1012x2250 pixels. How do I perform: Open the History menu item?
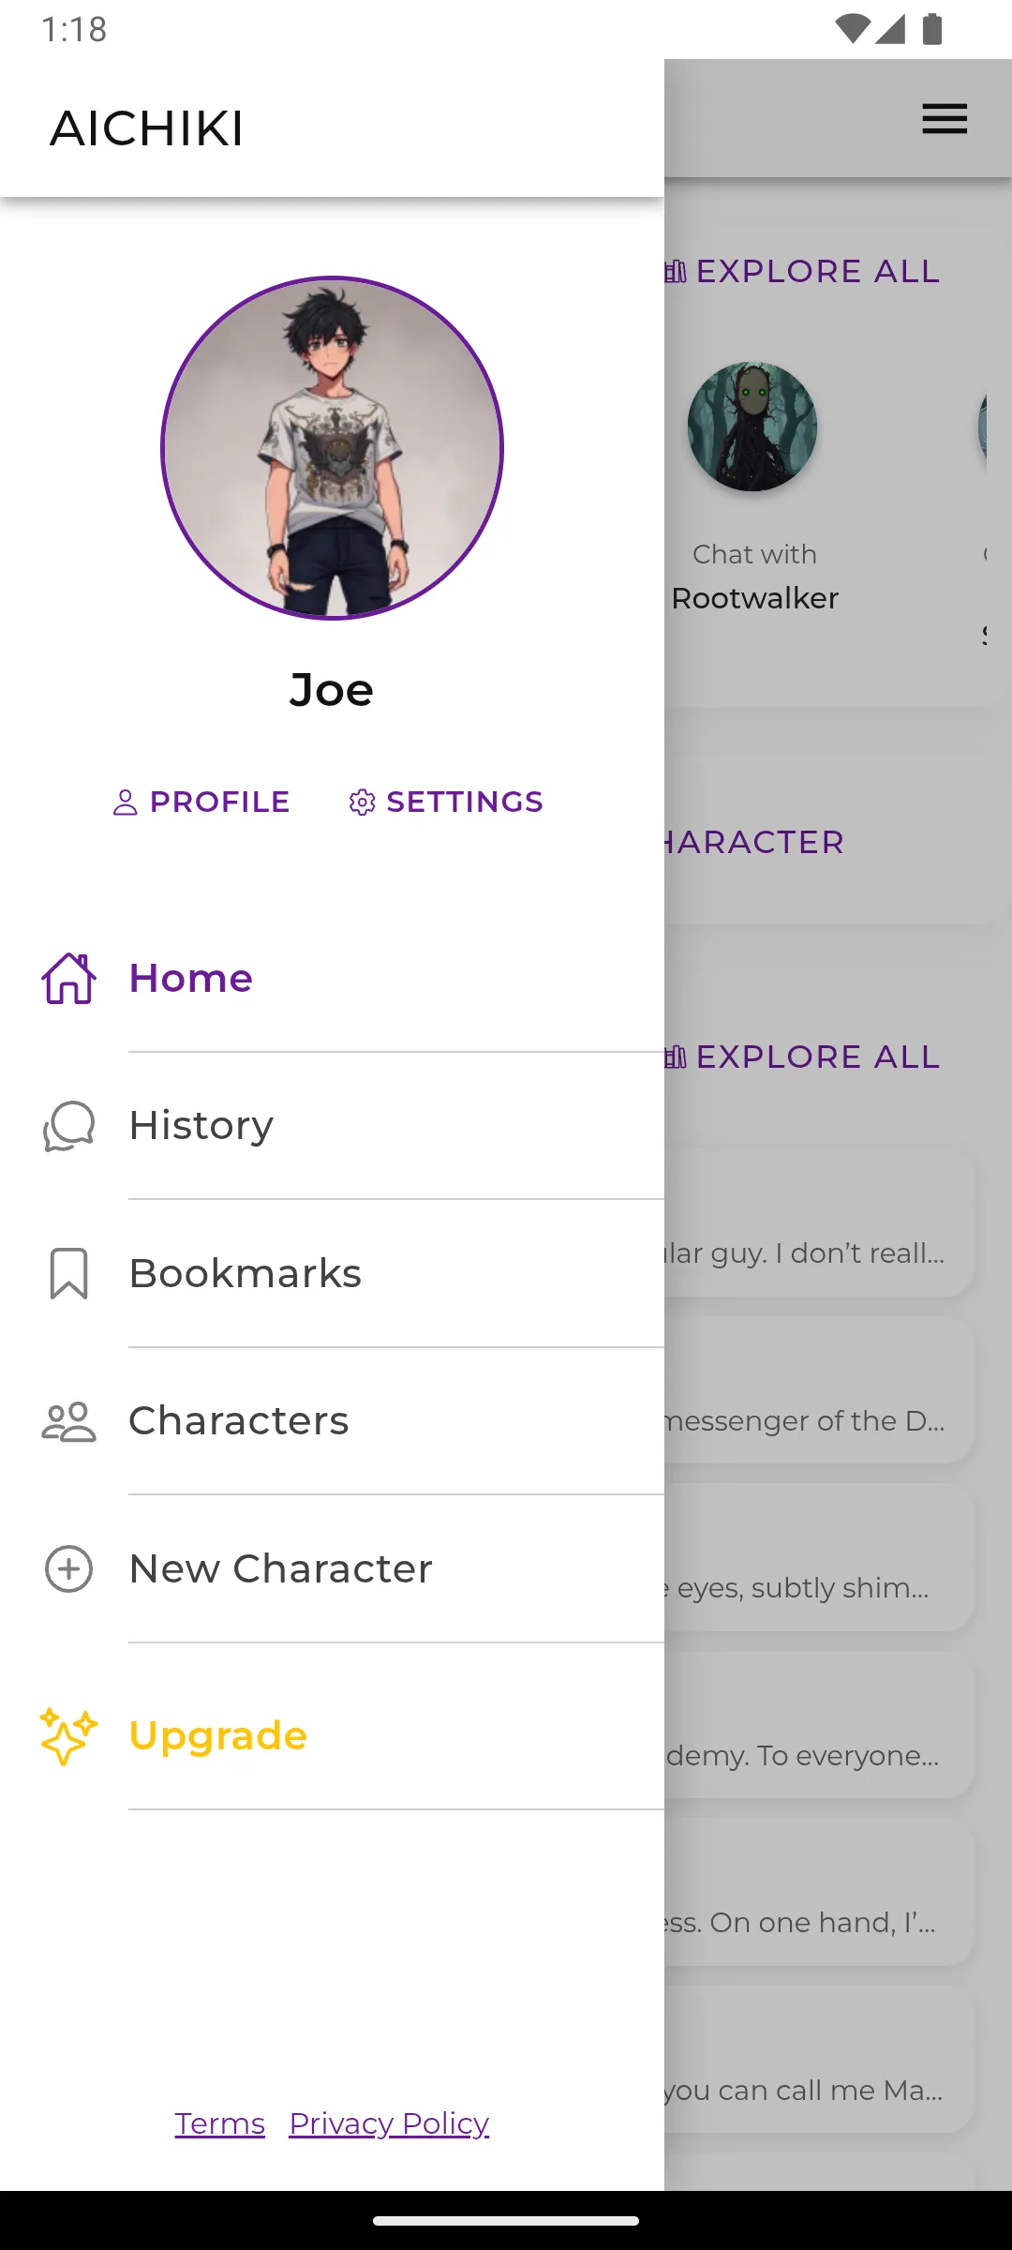pos(201,1126)
